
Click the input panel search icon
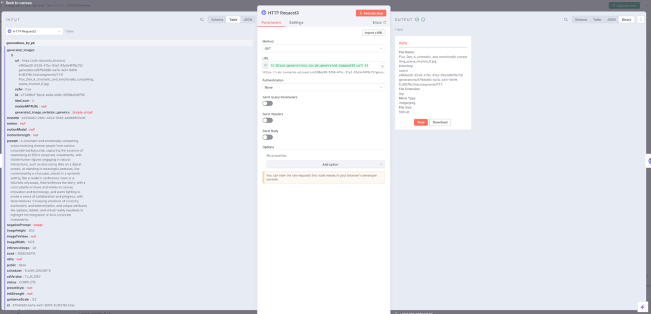click(202, 20)
